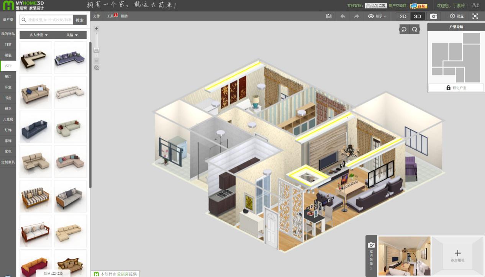Switch to 2D view
Viewport: 485px width, 277px height.
403,16
